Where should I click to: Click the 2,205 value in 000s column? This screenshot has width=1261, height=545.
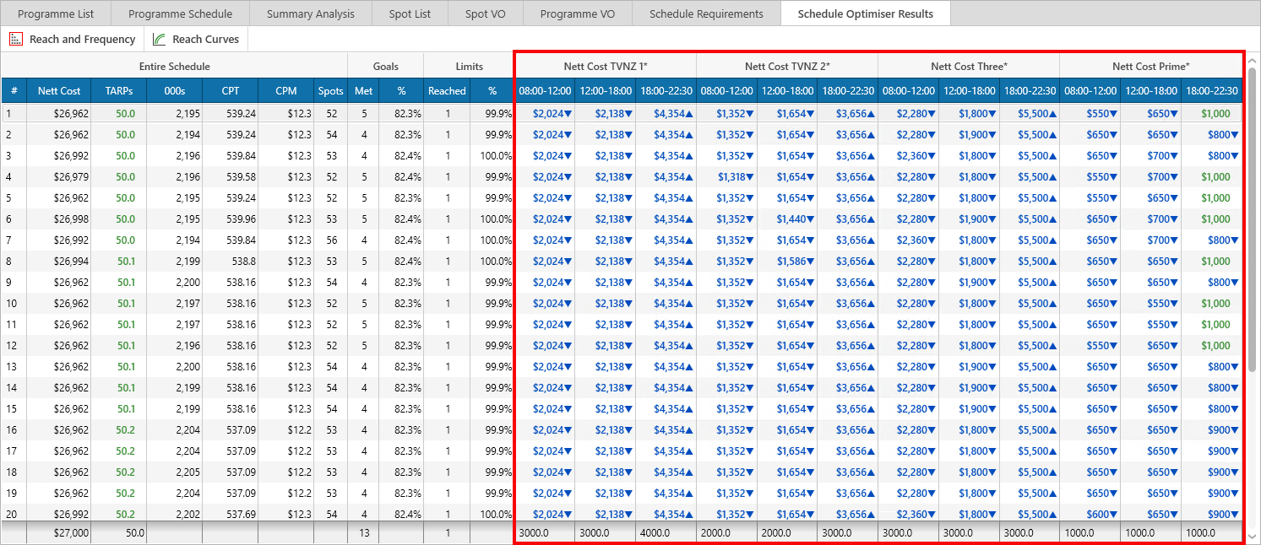pyautogui.click(x=174, y=472)
